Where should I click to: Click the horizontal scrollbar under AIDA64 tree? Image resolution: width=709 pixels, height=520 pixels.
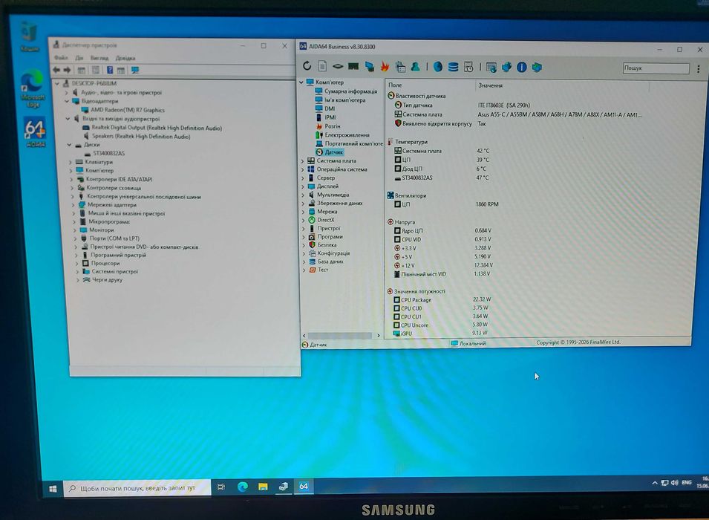(339, 335)
